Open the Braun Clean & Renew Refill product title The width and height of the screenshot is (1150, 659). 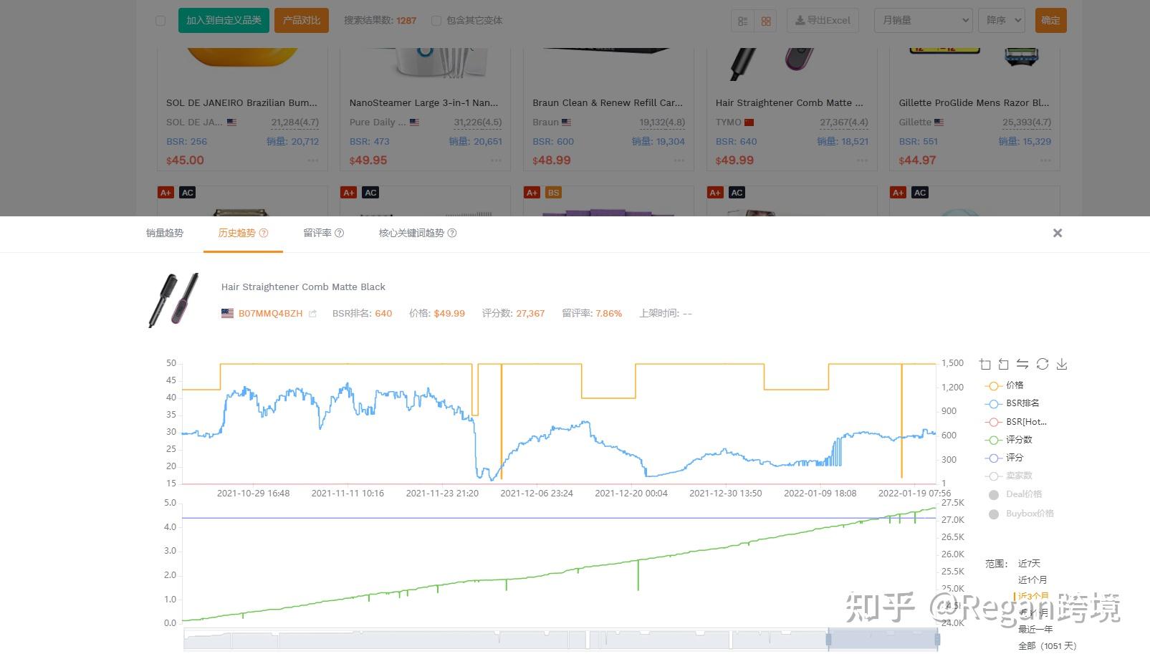(x=608, y=103)
